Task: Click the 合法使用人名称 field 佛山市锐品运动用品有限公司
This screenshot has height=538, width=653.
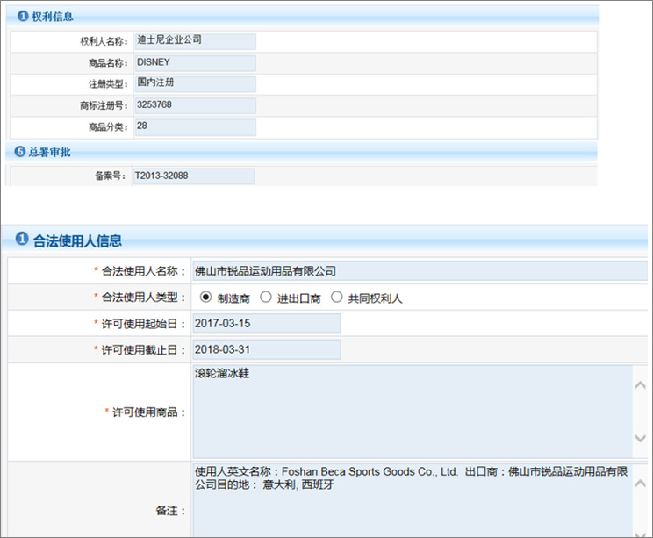Action: [420, 271]
